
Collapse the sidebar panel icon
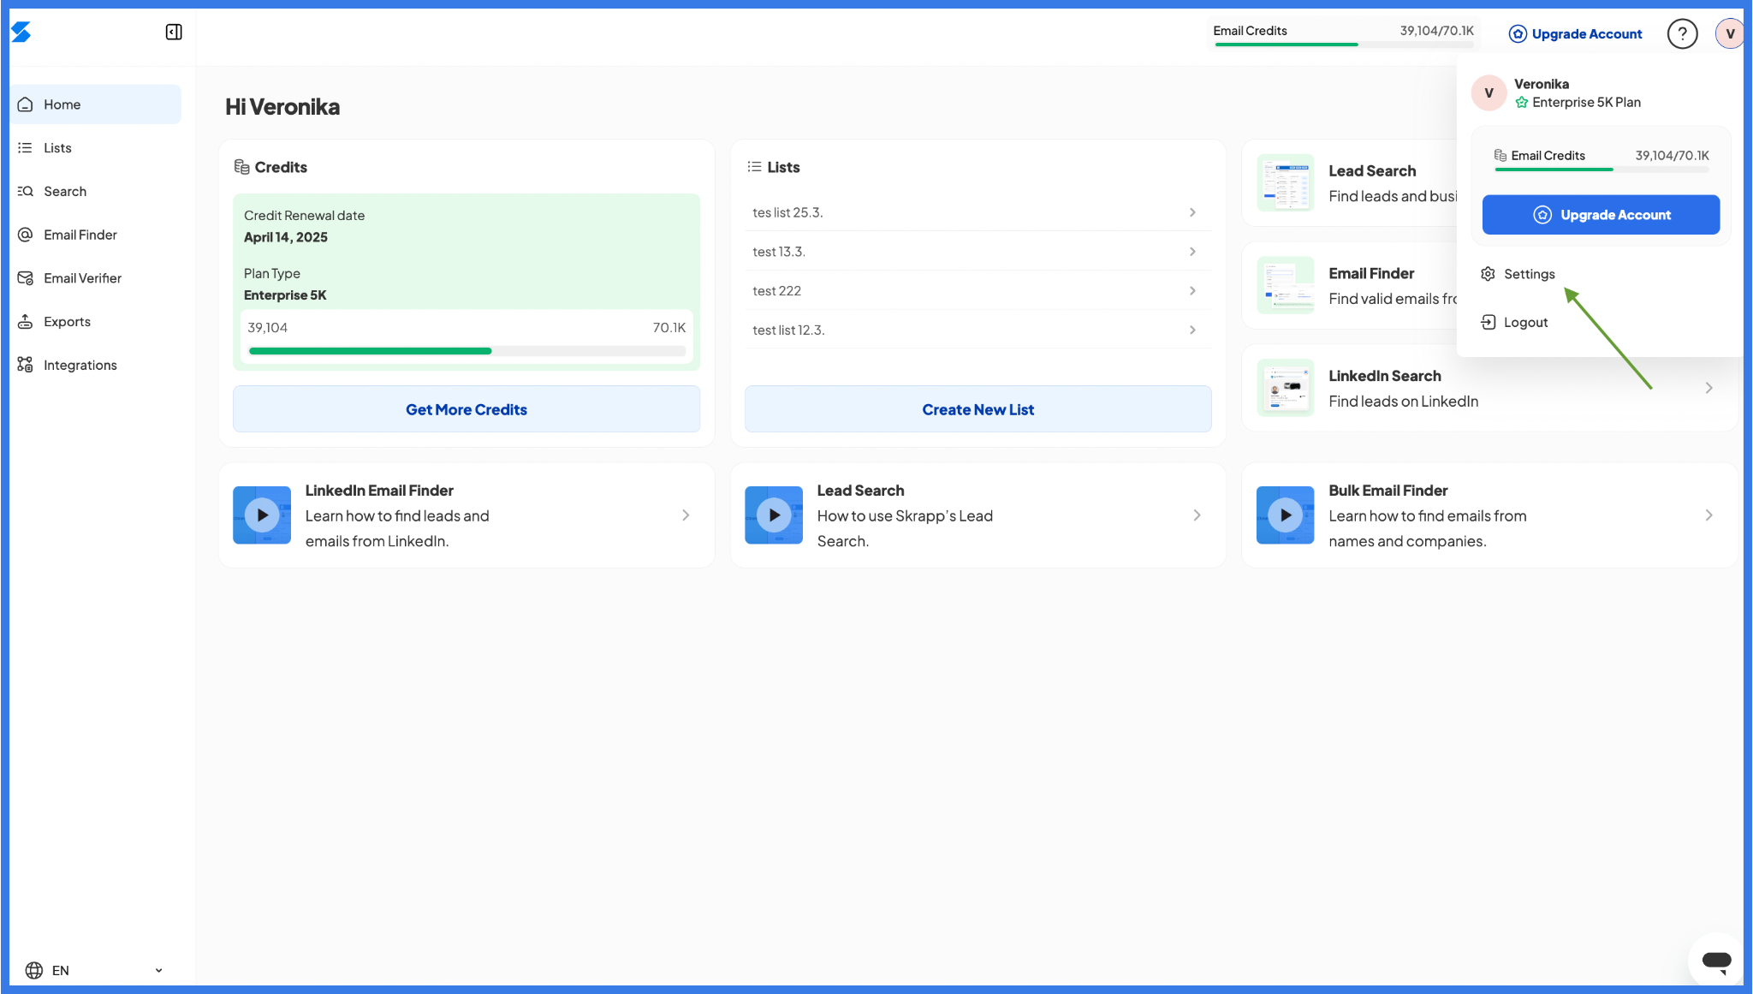[174, 32]
